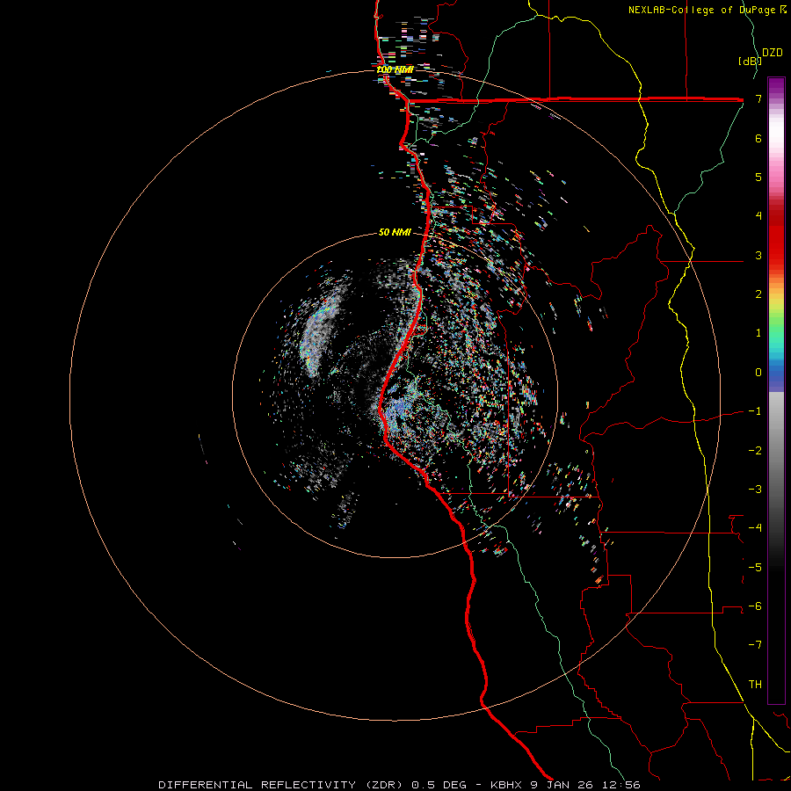791x791 pixels.
Task: Click the -6 value on the scale
Action: click(x=755, y=606)
